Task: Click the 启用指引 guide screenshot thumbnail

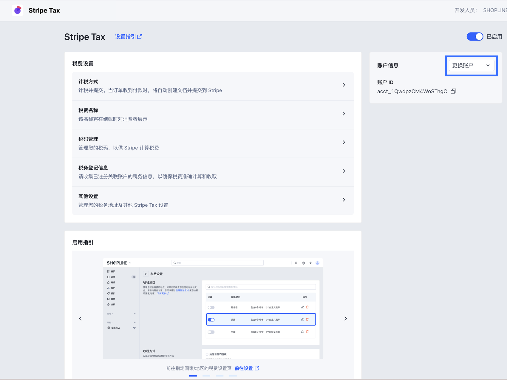Action: pos(213,309)
